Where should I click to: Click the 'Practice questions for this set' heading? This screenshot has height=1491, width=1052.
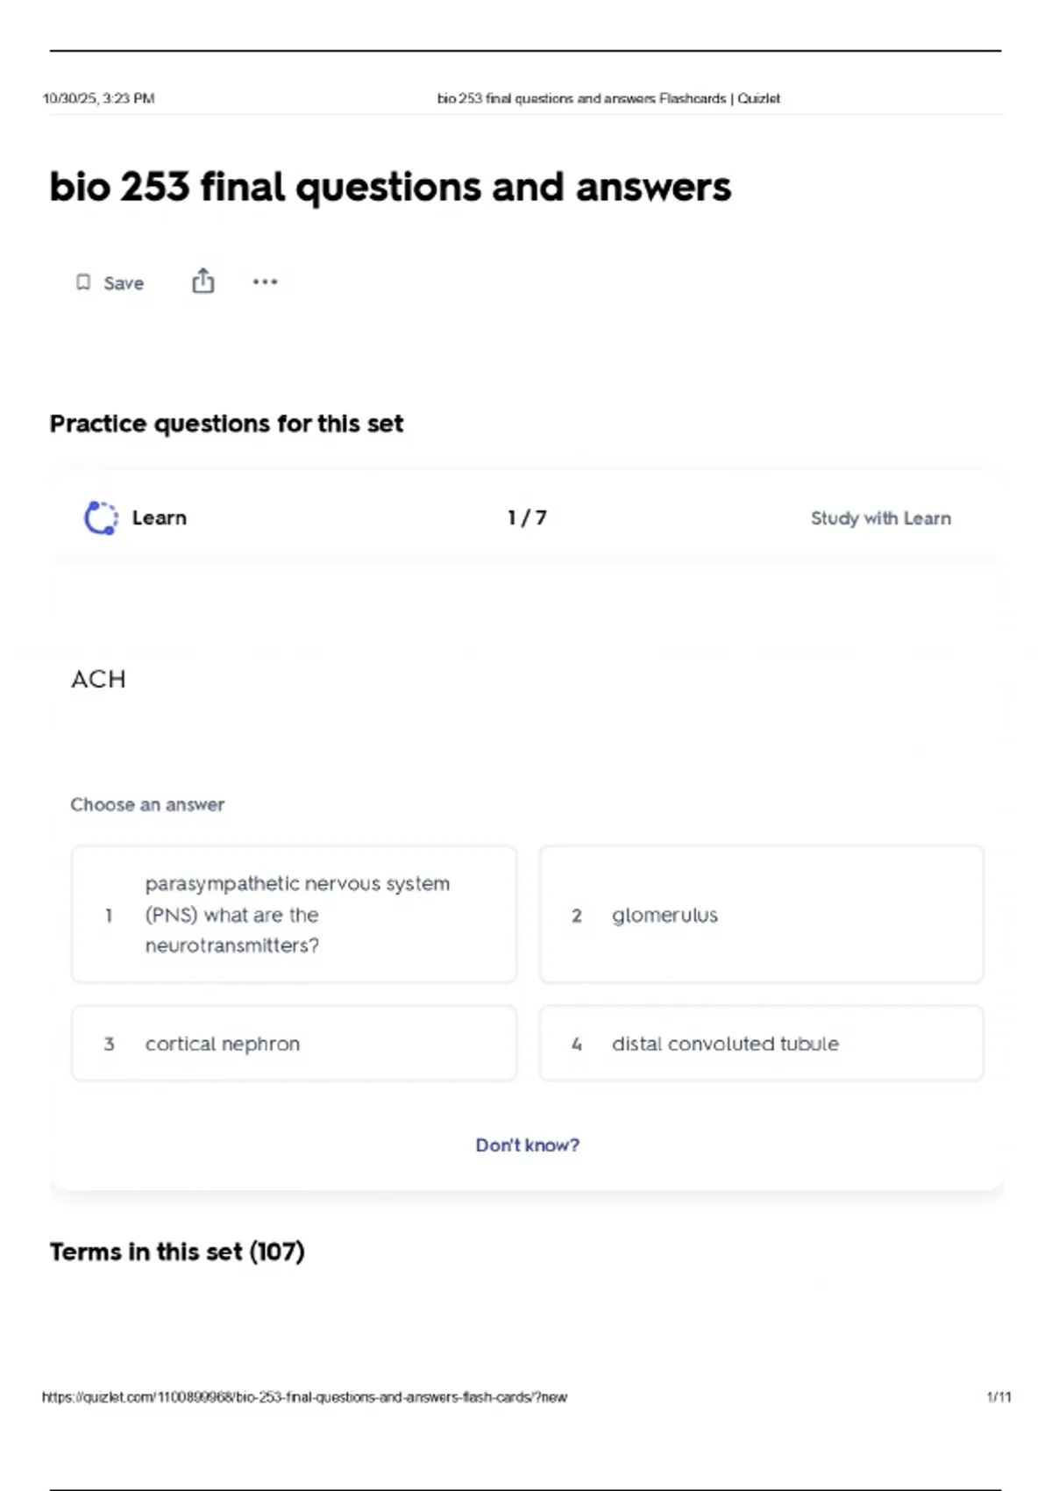tap(226, 424)
